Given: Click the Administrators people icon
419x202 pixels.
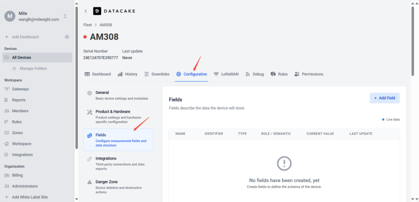Looking at the screenshot, I should click(7, 186).
